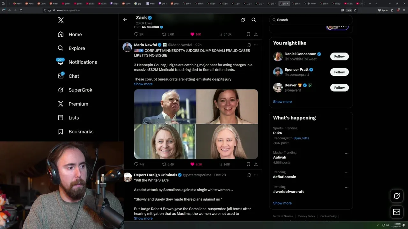Screen dimensions: 408x229
Task: Open Deport Foreign Criminals profile avatar
Action: click(127, 177)
